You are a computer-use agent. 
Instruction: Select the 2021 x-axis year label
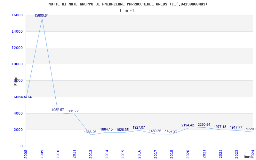[x=204, y=154]
